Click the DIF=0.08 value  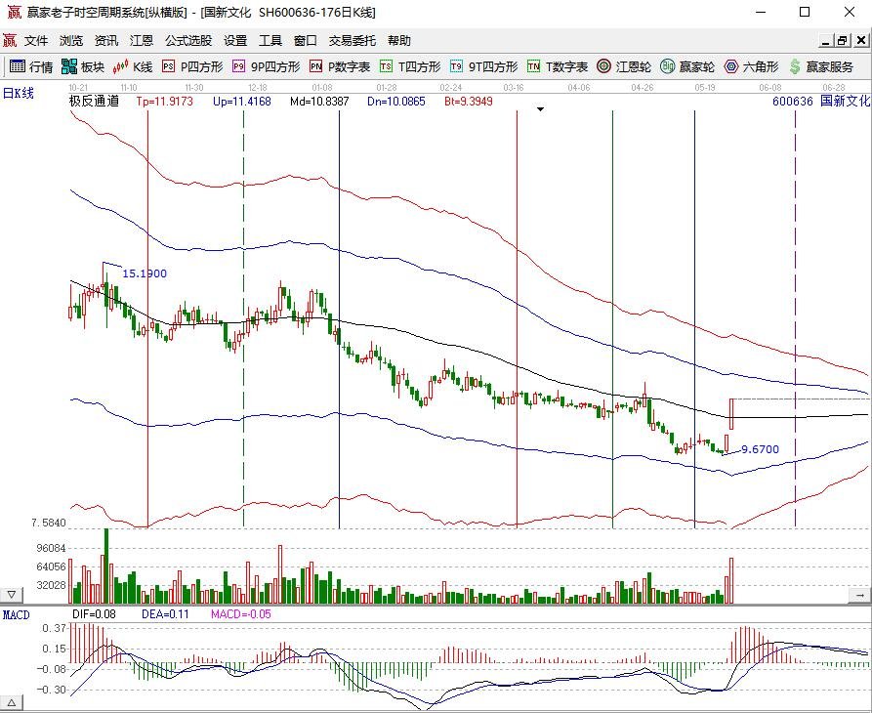click(95, 614)
